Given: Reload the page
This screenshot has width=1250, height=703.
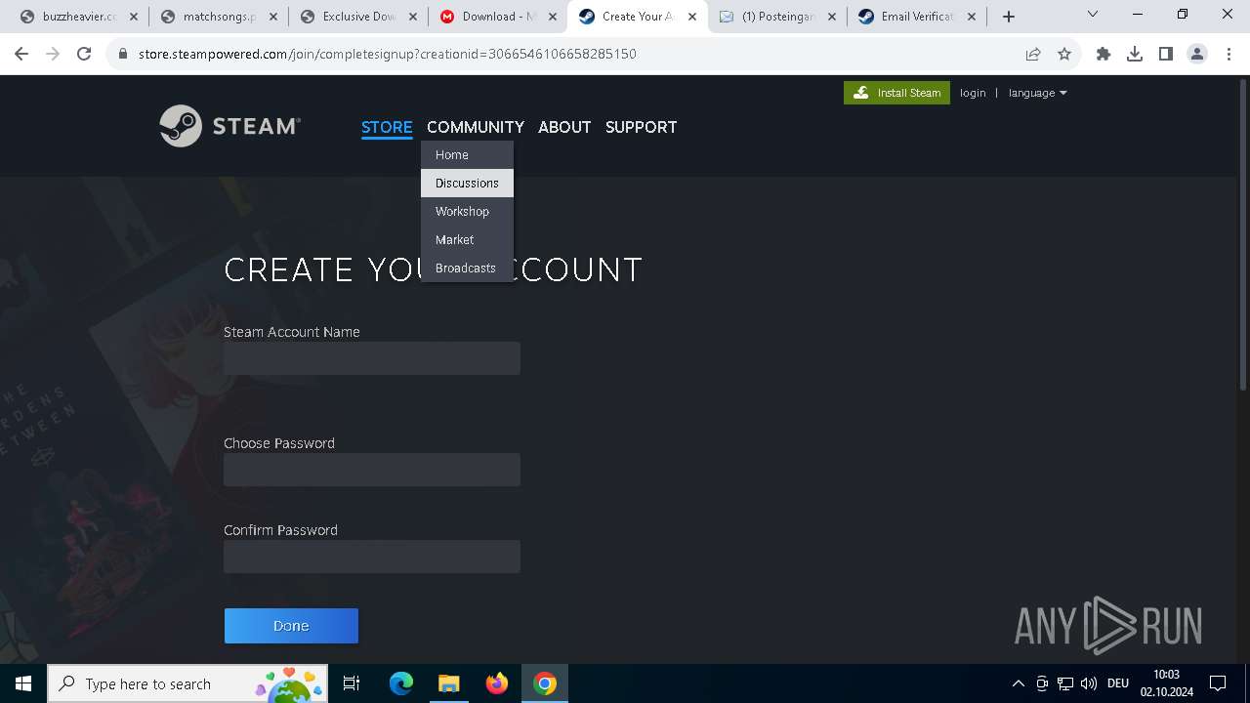Looking at the screenshot, I should point(84,55).
